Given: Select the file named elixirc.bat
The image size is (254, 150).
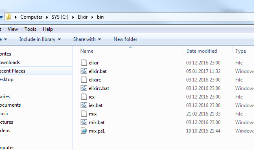Looking at the screenshot, I should (99, 88).
